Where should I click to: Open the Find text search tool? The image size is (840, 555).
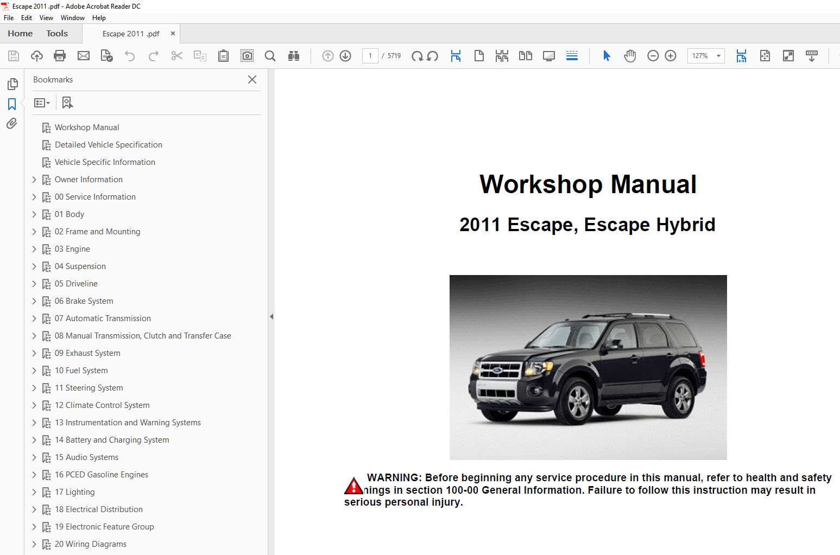(270, 56)
